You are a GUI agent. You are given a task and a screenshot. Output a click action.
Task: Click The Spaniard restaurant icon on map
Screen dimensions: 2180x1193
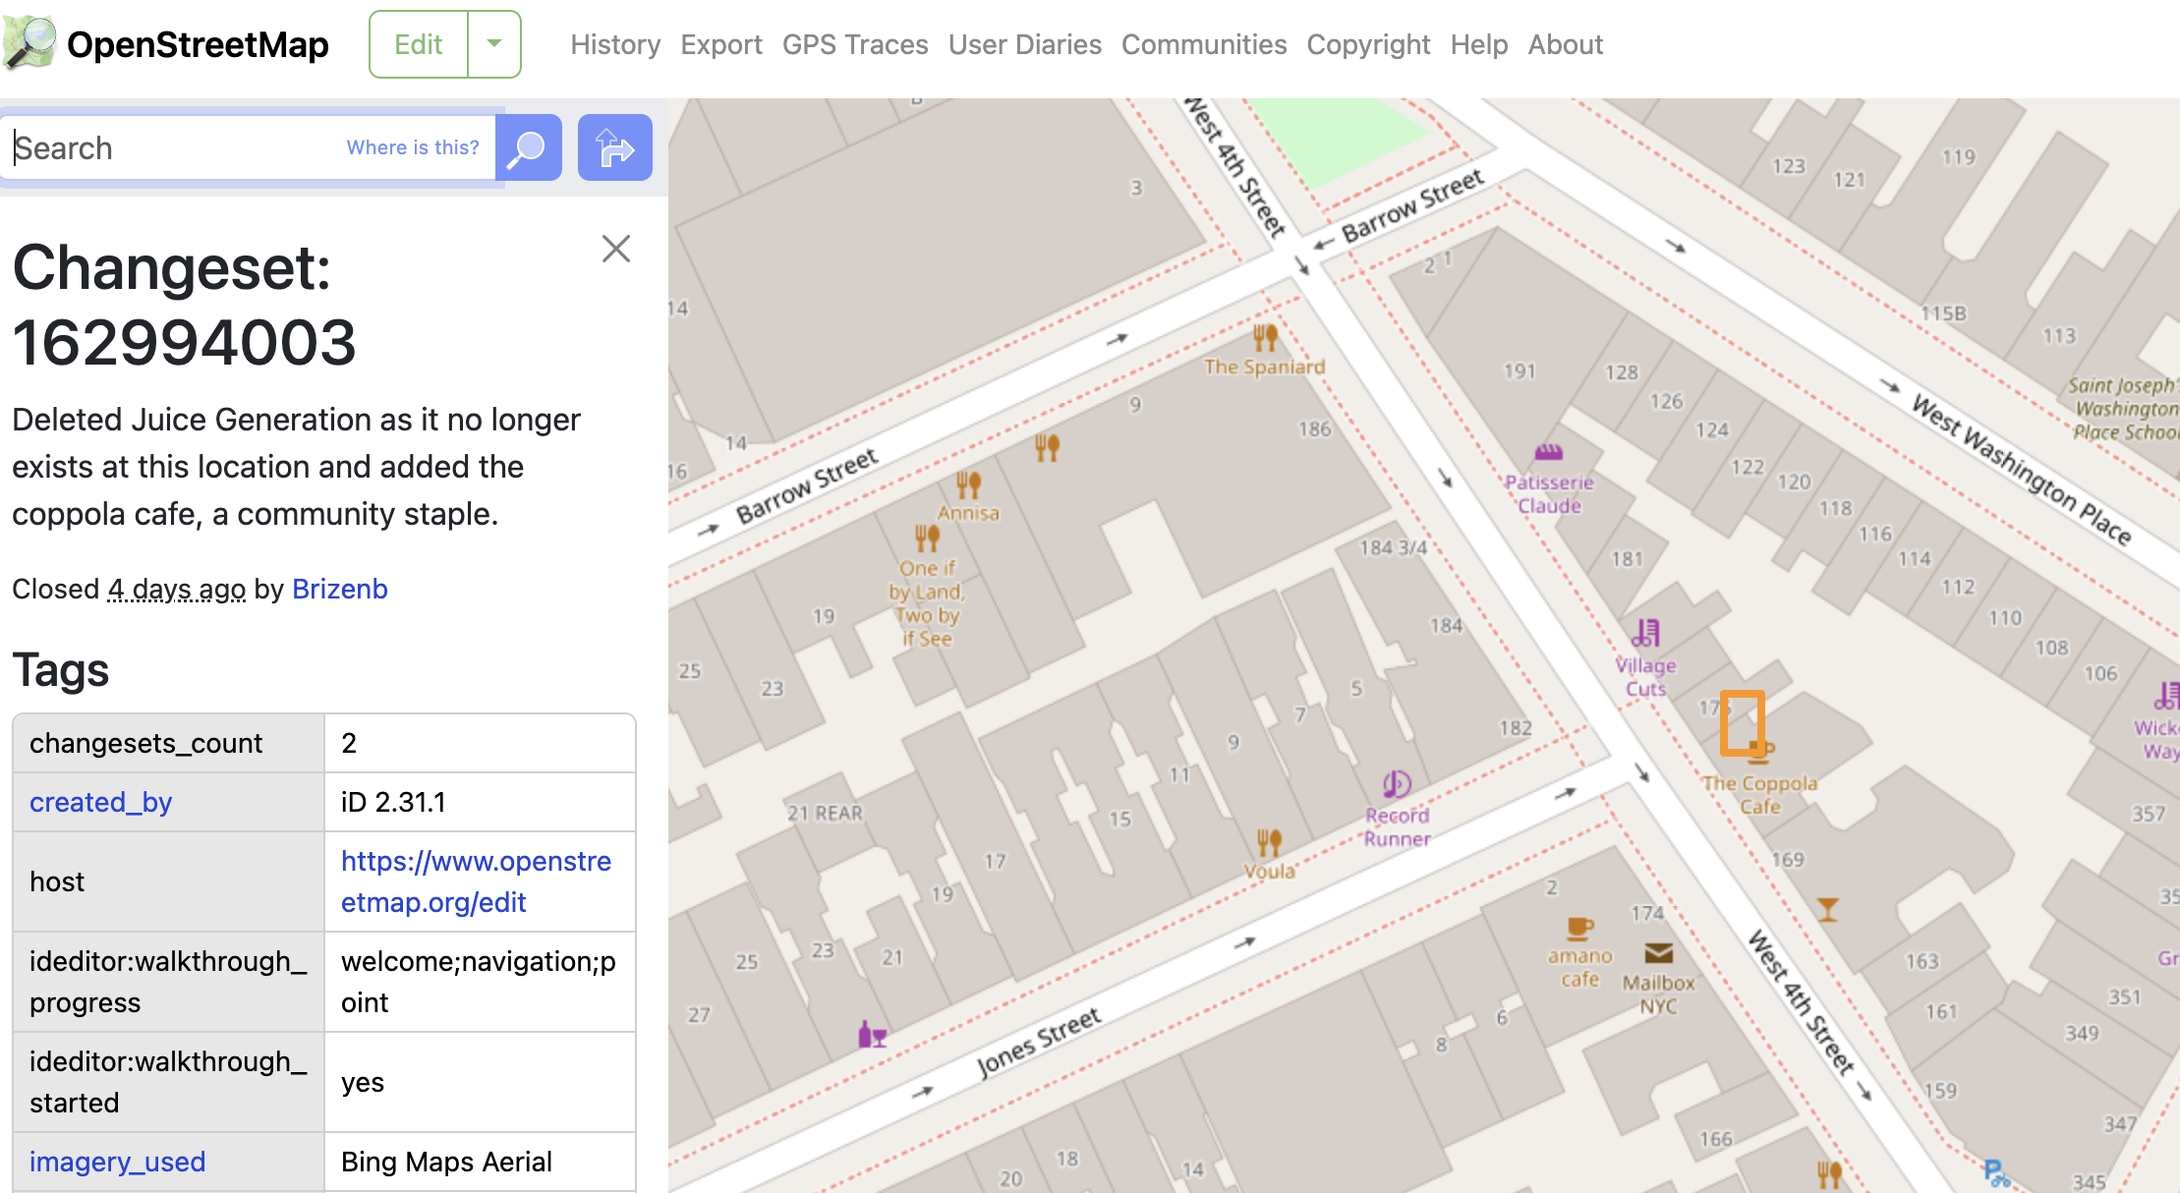click(1265, 338)
